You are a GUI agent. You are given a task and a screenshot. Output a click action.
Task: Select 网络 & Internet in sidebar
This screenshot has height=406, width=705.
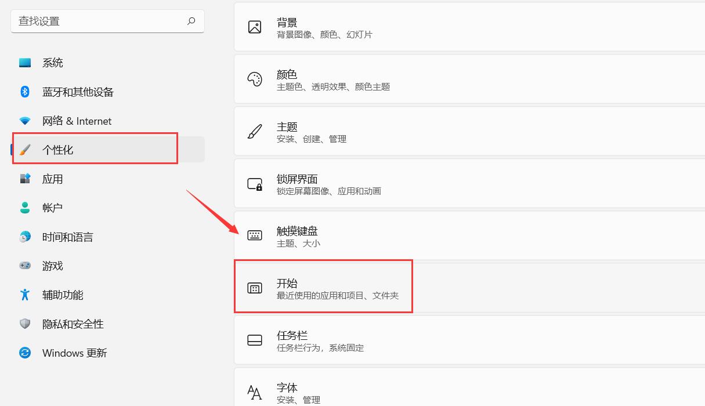76,121
